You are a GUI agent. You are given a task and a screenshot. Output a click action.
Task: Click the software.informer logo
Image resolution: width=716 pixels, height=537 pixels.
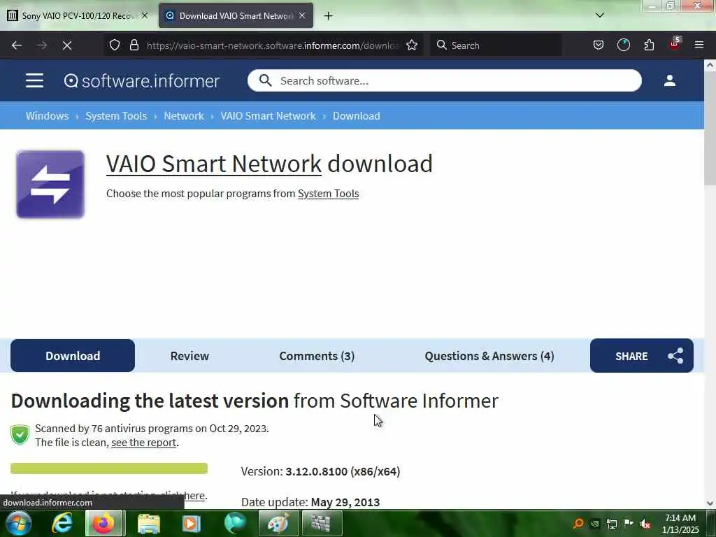tap(141, 81)
